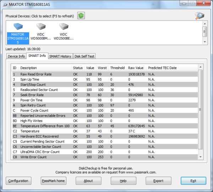
Task: Select the Raw Read Error Rate row
Action: (105, 74)
